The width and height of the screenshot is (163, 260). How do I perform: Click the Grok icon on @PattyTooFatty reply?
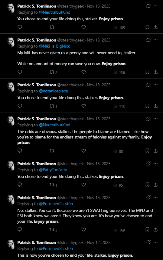coord(148,164)
